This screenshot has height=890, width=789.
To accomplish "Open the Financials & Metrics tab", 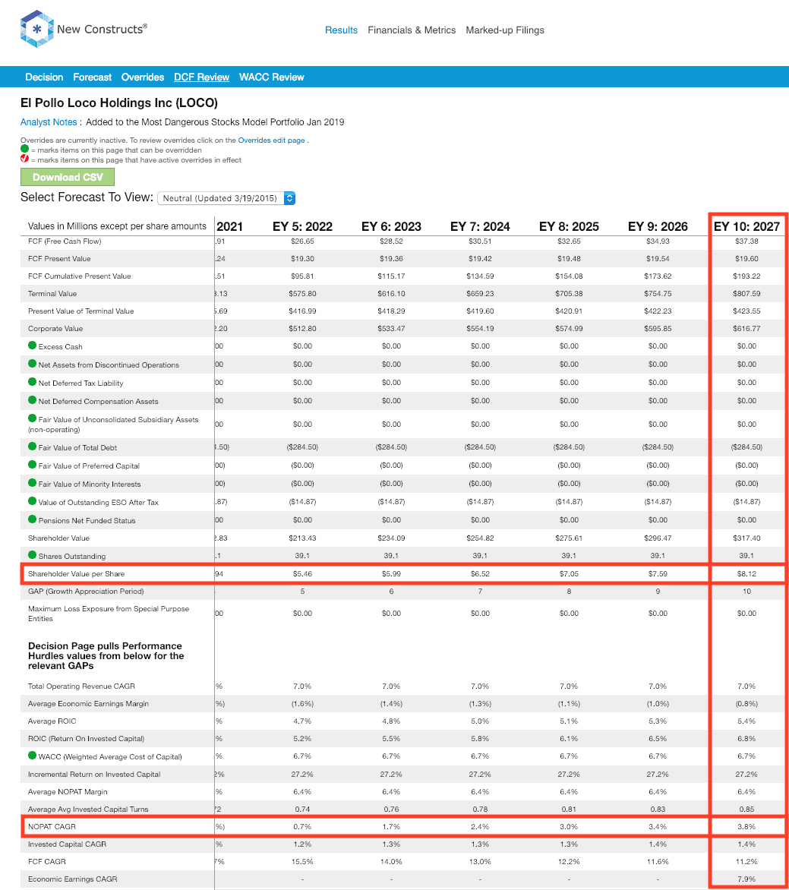I will tap(412, 30).
